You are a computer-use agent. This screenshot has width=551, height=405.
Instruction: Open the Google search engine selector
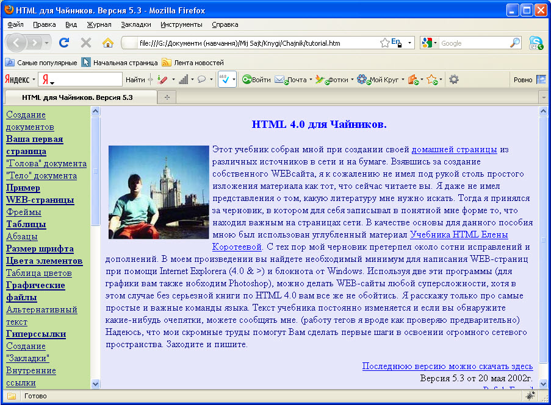click(429, 43)
